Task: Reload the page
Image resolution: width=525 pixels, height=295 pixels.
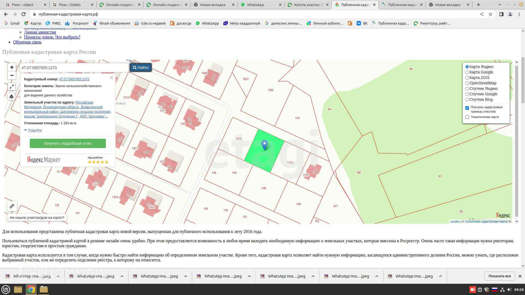Action: point(24,14)
